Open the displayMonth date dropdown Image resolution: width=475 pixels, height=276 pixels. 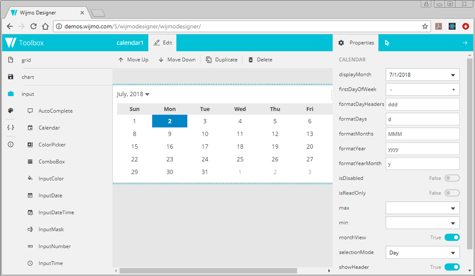click(453, 75)
